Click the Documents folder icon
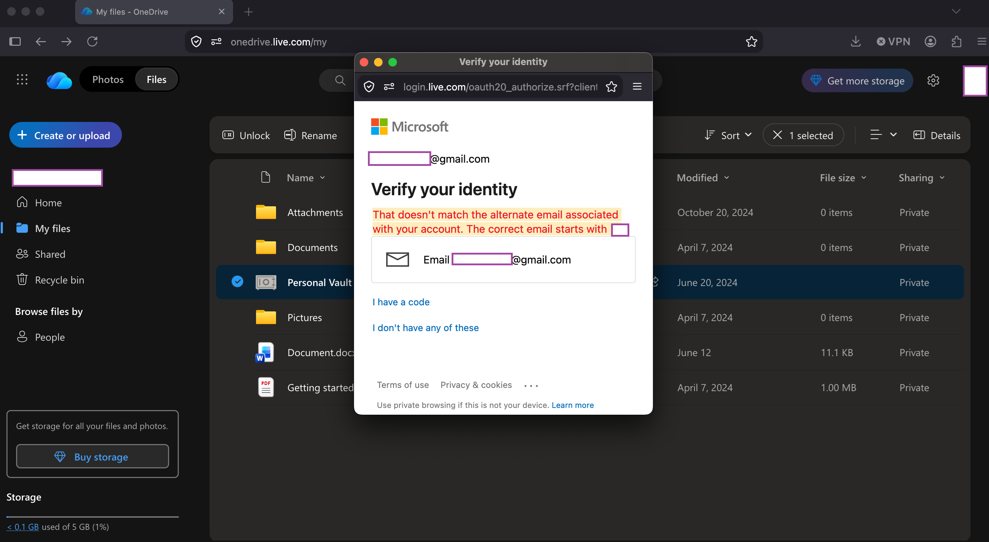Image resolution: width=989 pixels, height=542 pixels. (x=266, y=247)
